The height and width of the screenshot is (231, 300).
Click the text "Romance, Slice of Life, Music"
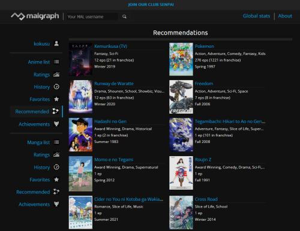pos(119,206)
